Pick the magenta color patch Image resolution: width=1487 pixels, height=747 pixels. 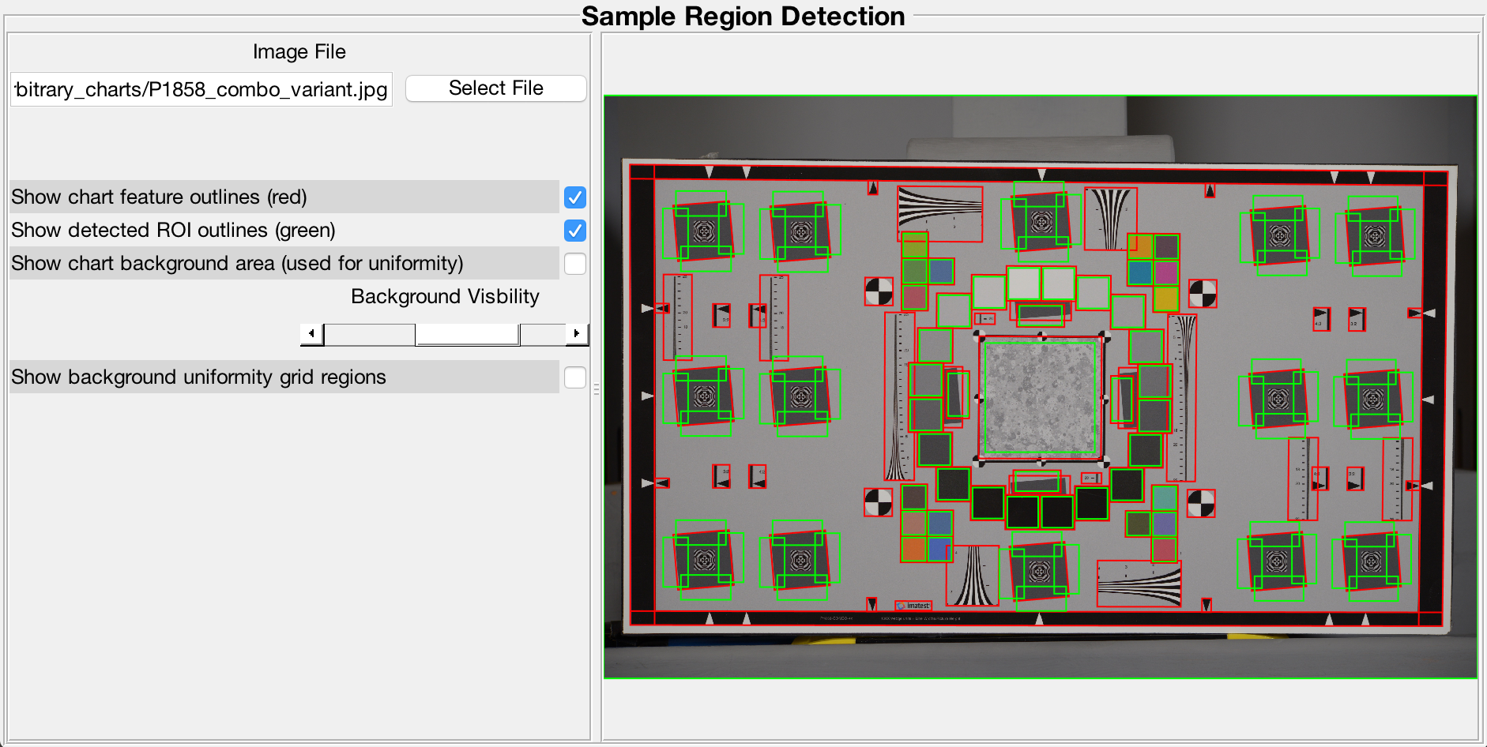(x=1166, y=272)
